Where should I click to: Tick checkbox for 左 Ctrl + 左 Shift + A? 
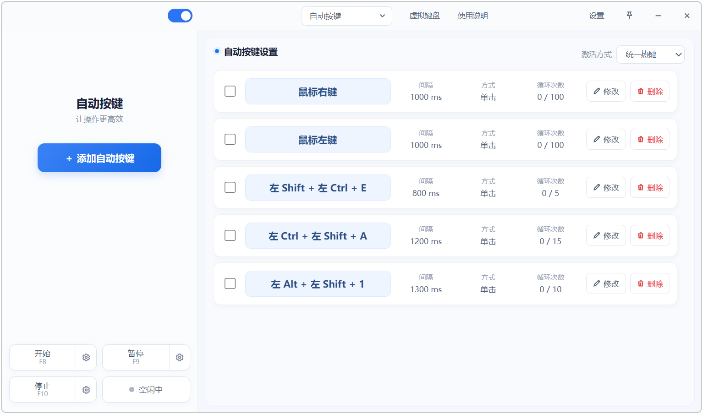(230, 235)
